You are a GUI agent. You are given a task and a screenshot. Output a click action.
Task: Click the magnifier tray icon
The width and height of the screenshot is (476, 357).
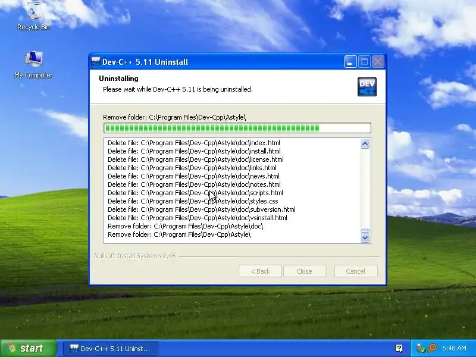point(432,348)
